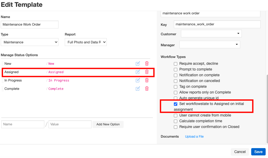
Task: Edit the Assigned status option
Action: [138, 72]
